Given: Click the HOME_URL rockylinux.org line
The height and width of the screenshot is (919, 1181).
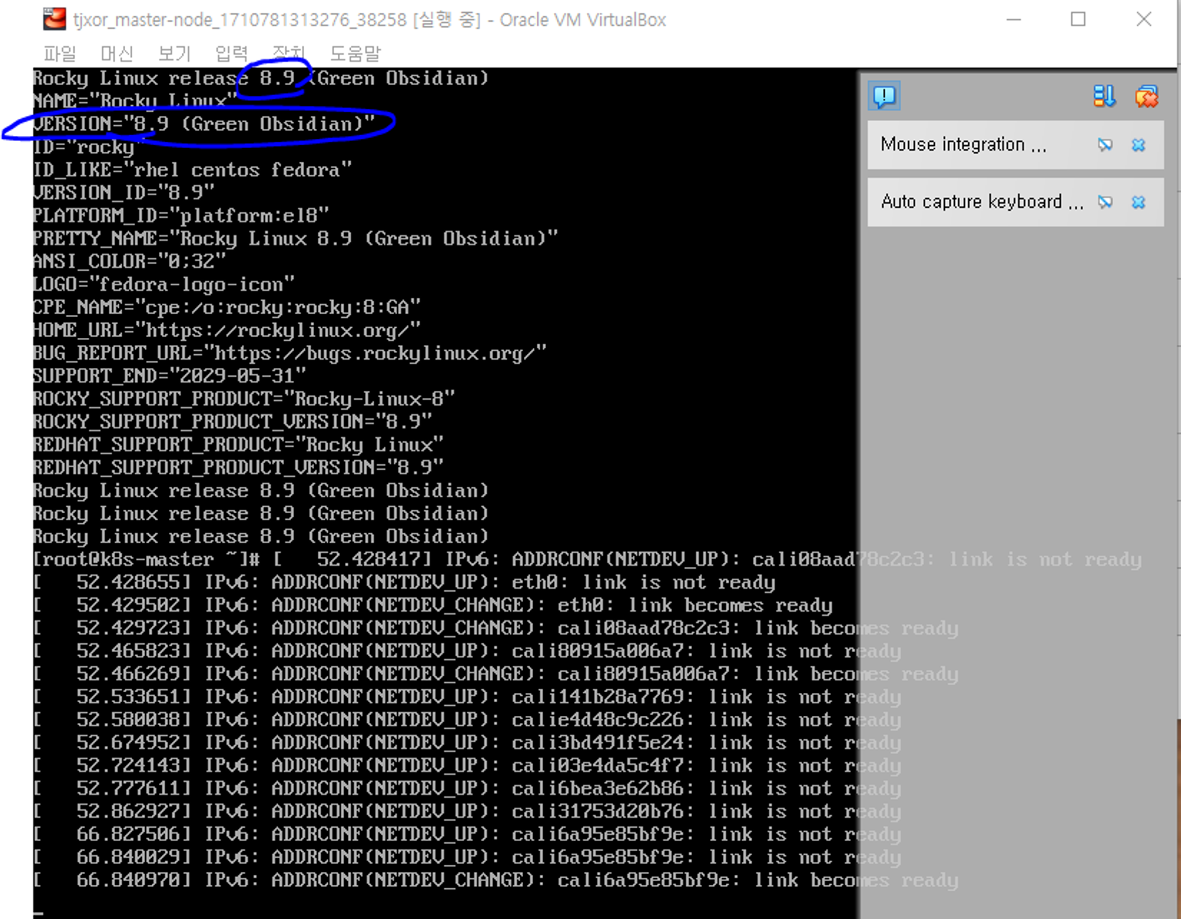Looking at the screenshot, I should click(x=227, y=330).
